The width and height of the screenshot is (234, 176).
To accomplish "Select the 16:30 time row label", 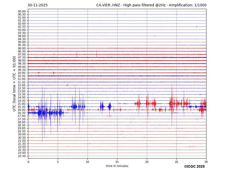I will 22,113.
